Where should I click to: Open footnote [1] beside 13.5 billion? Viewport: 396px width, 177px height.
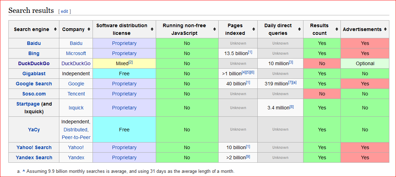tap(250, 52)
